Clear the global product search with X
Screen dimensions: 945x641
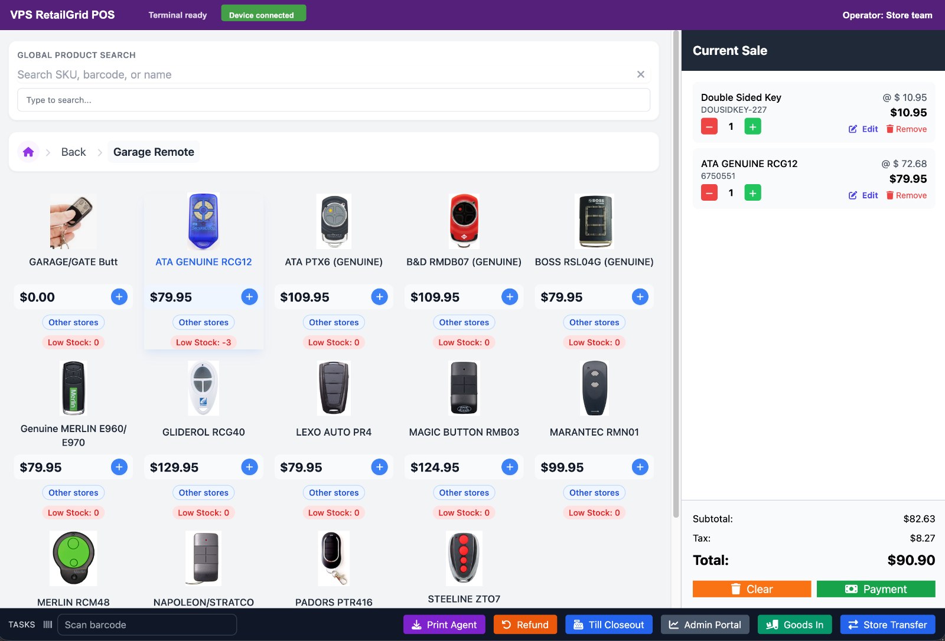[x=640, y=74]
